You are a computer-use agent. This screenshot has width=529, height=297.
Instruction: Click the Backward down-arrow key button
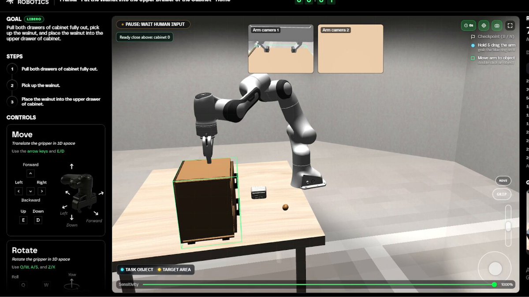30,191
